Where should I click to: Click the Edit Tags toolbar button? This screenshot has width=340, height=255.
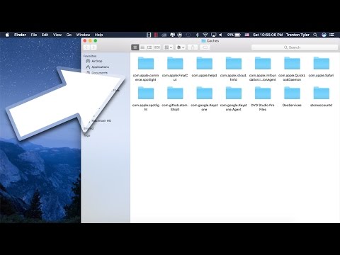205,47
